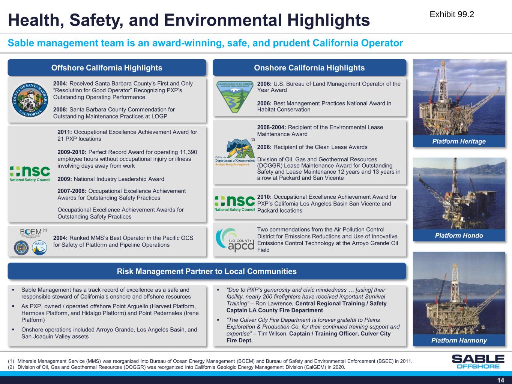Click the page number 14
This screenshot has width=512, height=384.
(501, 380)
